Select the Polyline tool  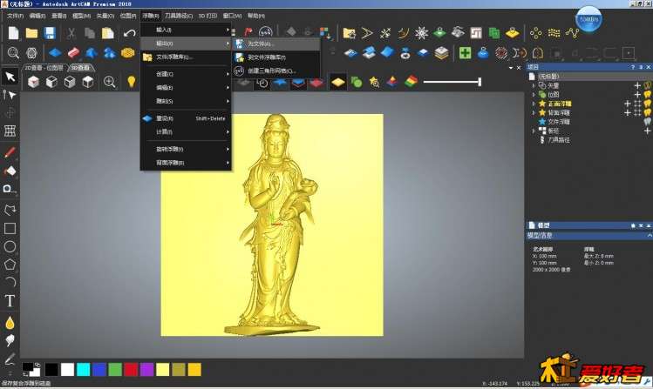[10, 209]
